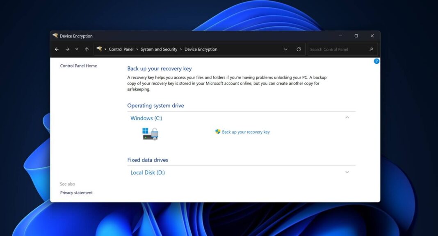The image size is (438, 236).
Task: Click the shield icon beside recovery key link
Action: tap(217, 132)
